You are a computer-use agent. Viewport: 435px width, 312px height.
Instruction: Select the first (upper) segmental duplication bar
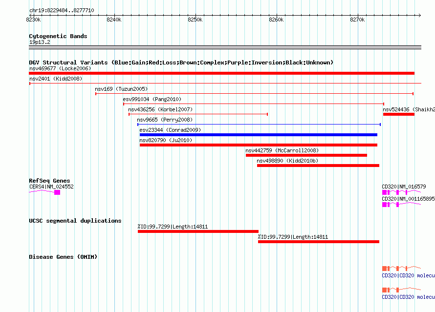(x=198, y=231)
